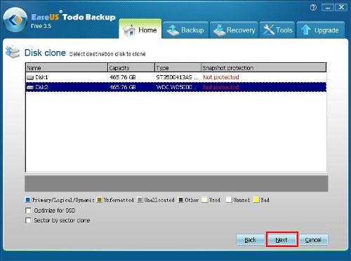351x261 pixels.
Task: Click the Upgrade arrow icon
Action: pos(305,30)
